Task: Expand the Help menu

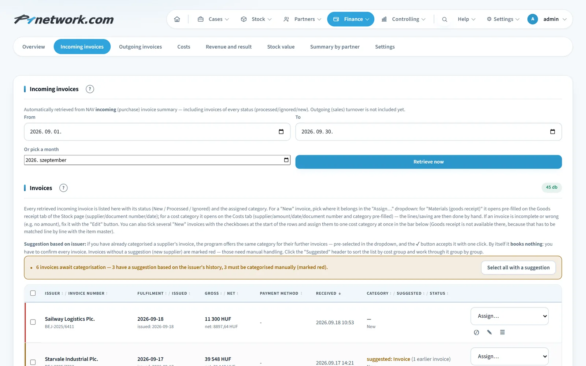Action: tap(467, 19)
